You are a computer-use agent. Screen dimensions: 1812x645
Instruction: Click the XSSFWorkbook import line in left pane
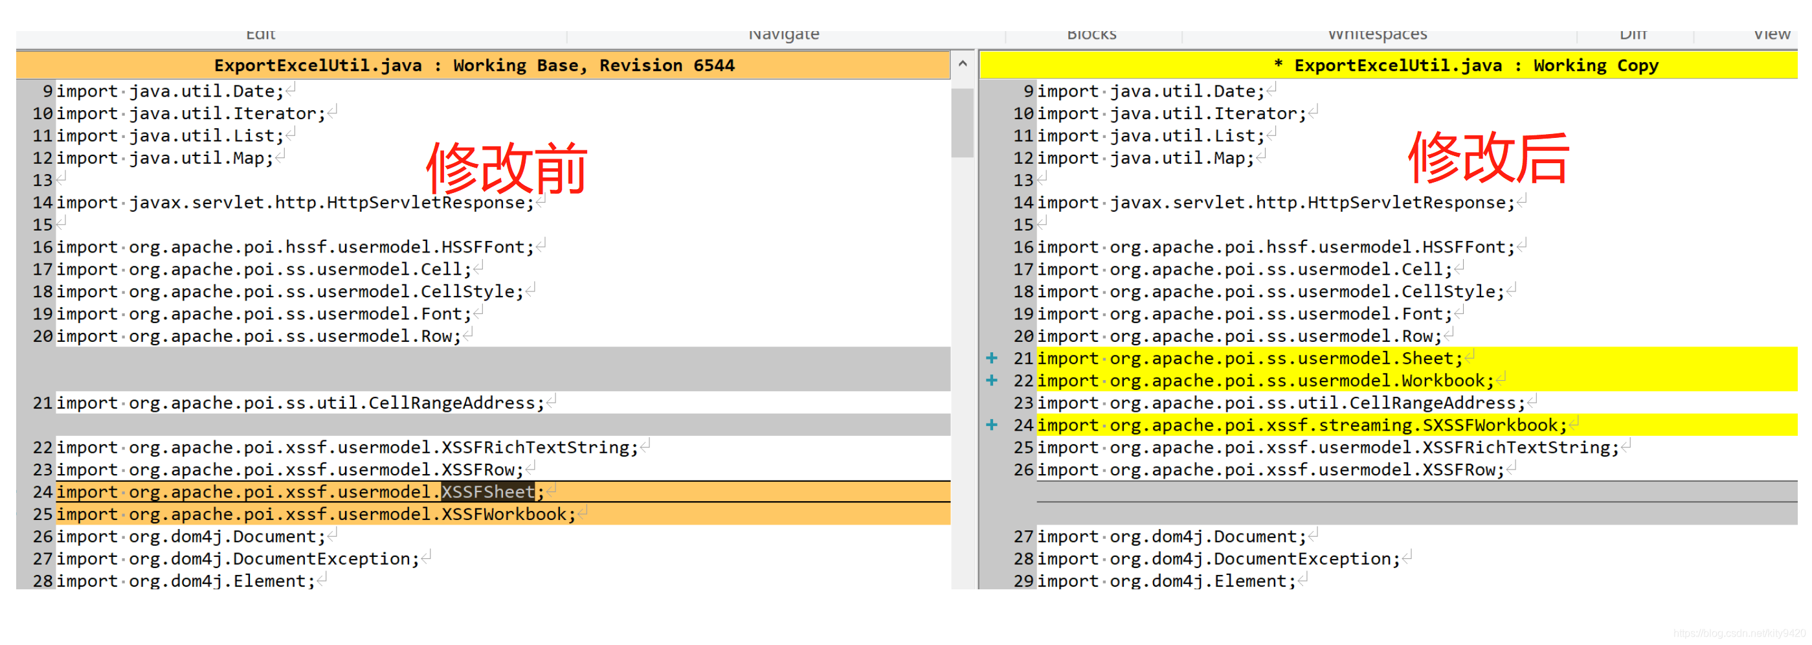(504, 514)
